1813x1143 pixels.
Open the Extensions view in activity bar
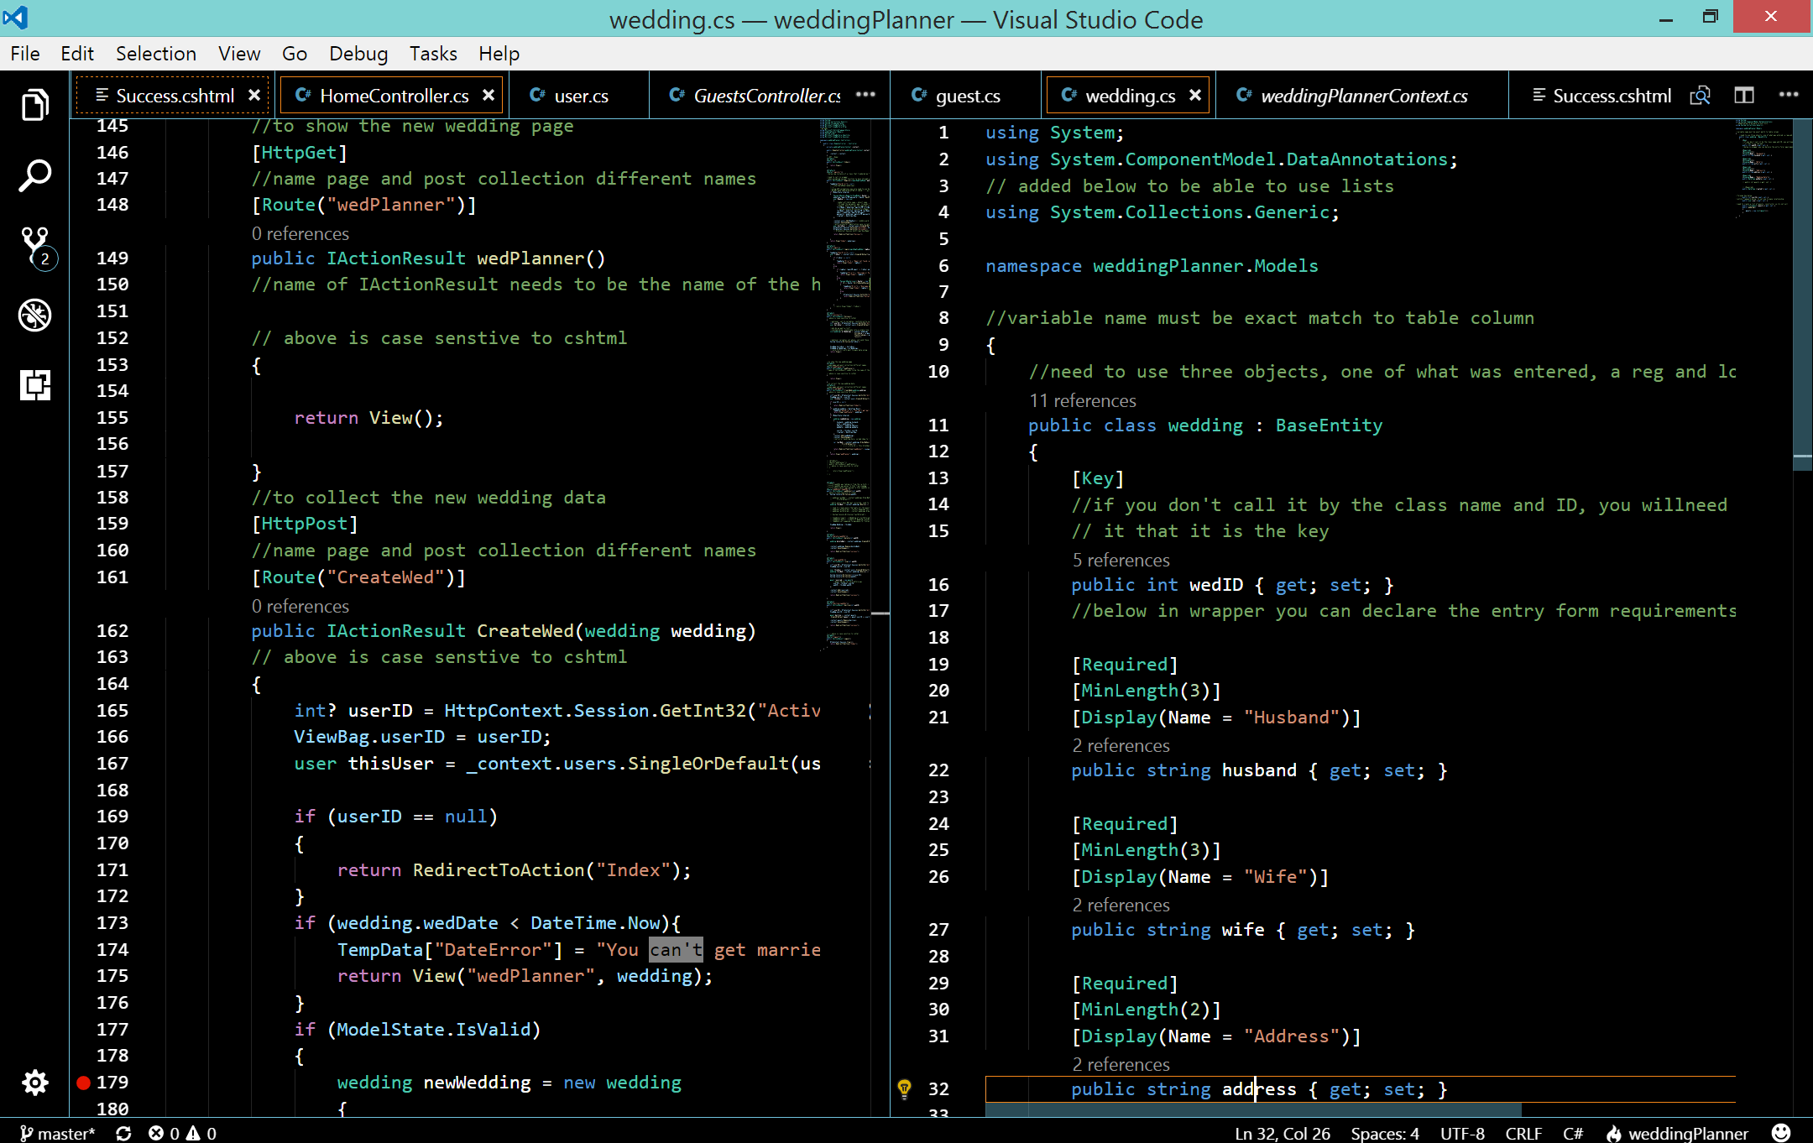click(34, 385)
